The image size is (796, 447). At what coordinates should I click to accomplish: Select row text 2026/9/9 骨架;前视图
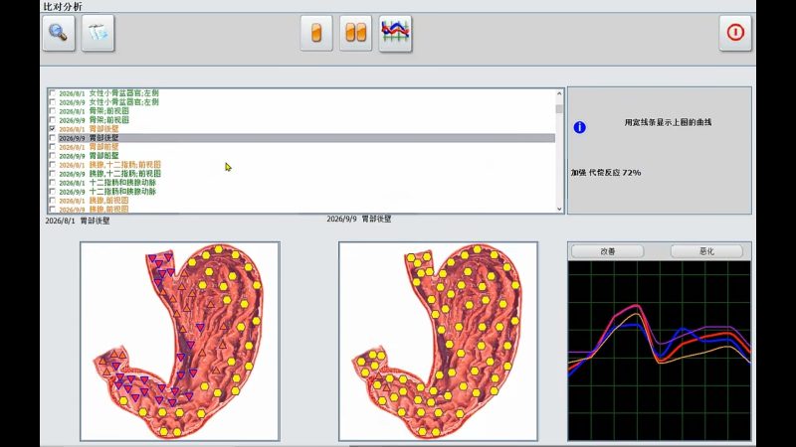click(94, 120)
